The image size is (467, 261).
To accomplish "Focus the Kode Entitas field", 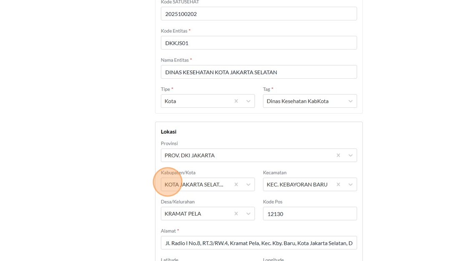I will [259, 43].
